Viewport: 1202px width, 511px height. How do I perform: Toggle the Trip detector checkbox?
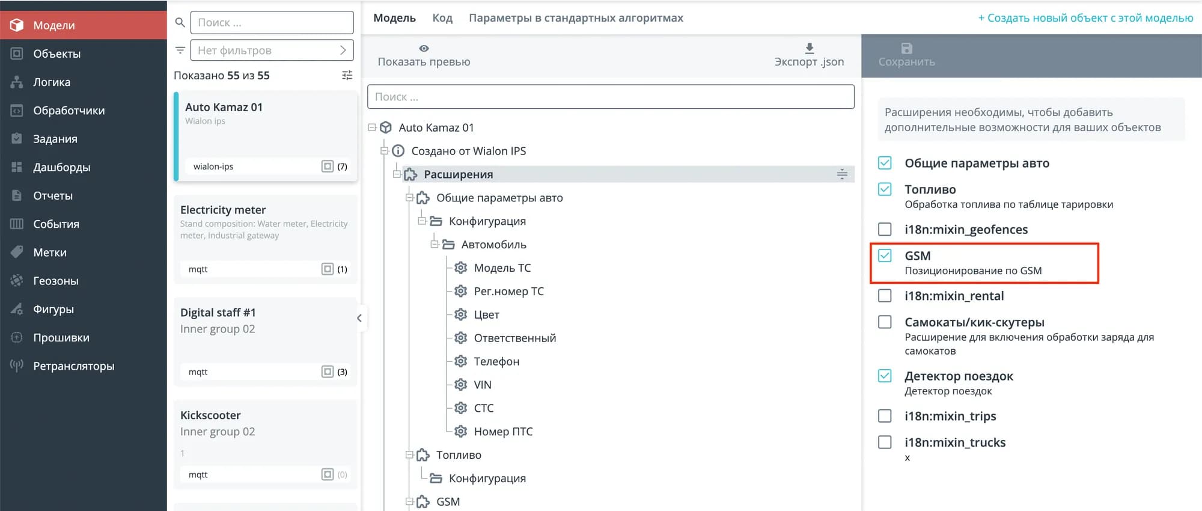point(885,376)
